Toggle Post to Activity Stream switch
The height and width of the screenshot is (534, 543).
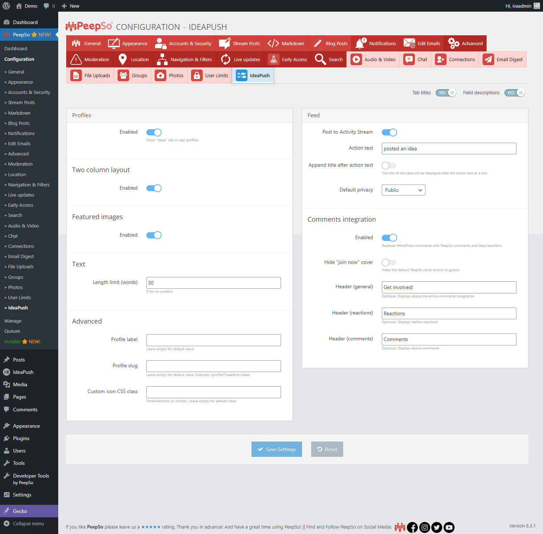pyautogui.click(x=389, y=132)
